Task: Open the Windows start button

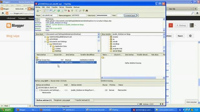Action: coord(7,110)
